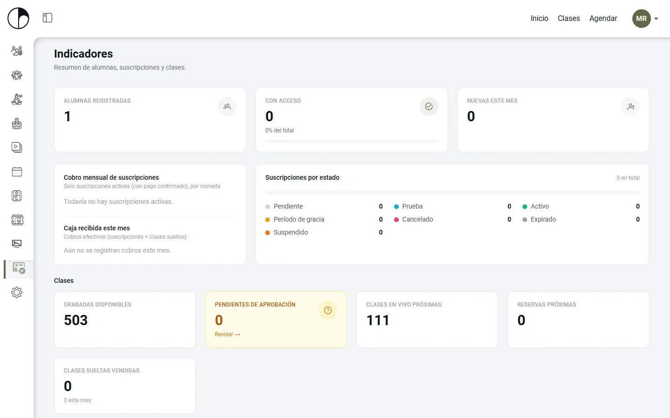Viewport: 670px width, 418px height.
Task: Click 'Cobro mensual de suscripciones' heading
Action: tap(111, 177)
